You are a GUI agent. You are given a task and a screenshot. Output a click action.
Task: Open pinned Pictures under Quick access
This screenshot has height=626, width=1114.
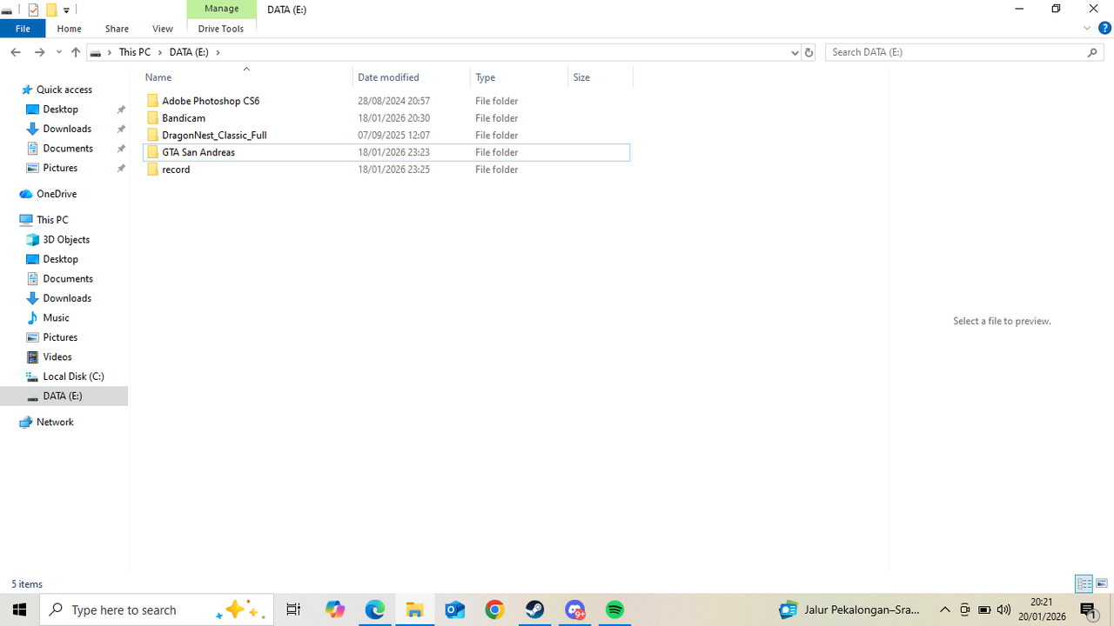click(x=60, y=168)
